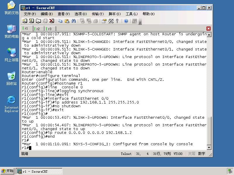
Task: Click the 网上邻居 desktop icon
Action: click(11, 55)
